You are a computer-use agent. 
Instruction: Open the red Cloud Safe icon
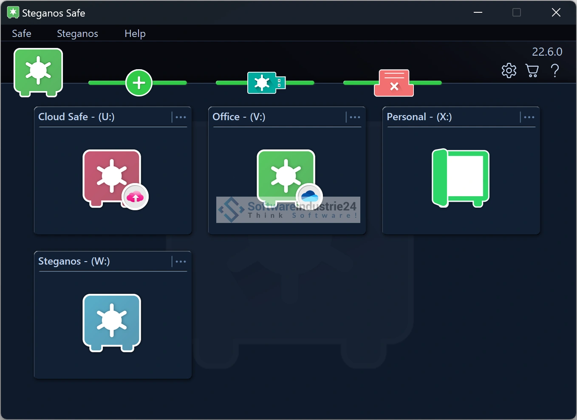112,178
